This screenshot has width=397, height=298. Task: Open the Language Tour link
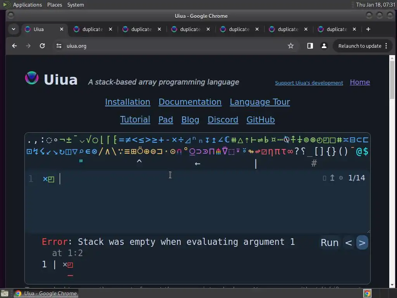coord(260,102)
